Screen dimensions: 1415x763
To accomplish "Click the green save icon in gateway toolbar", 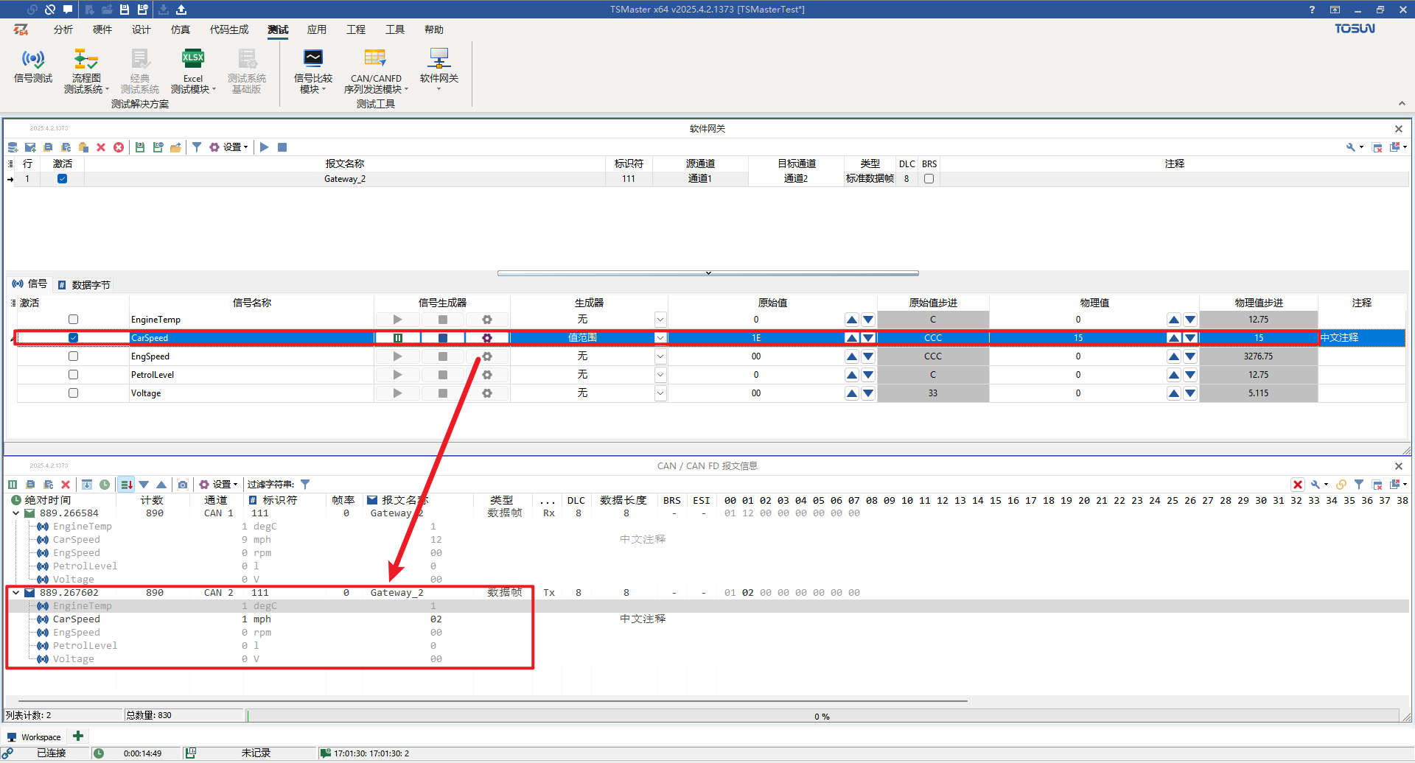I will (140, 147).
